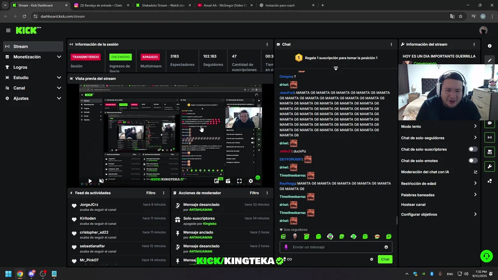Toggle Chat de solo-suscriptores switch
This screenshot has width=498, height=280.
(473, 149)
